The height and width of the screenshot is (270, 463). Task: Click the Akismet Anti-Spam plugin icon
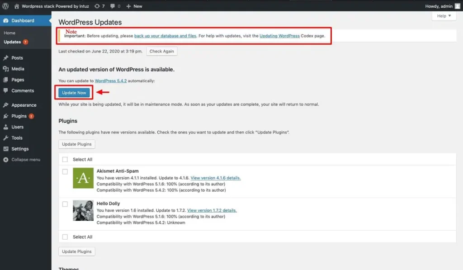(83, 178)
